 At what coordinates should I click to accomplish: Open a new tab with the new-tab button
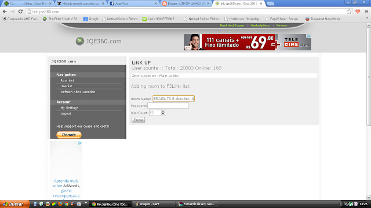(x=270, y=3)
